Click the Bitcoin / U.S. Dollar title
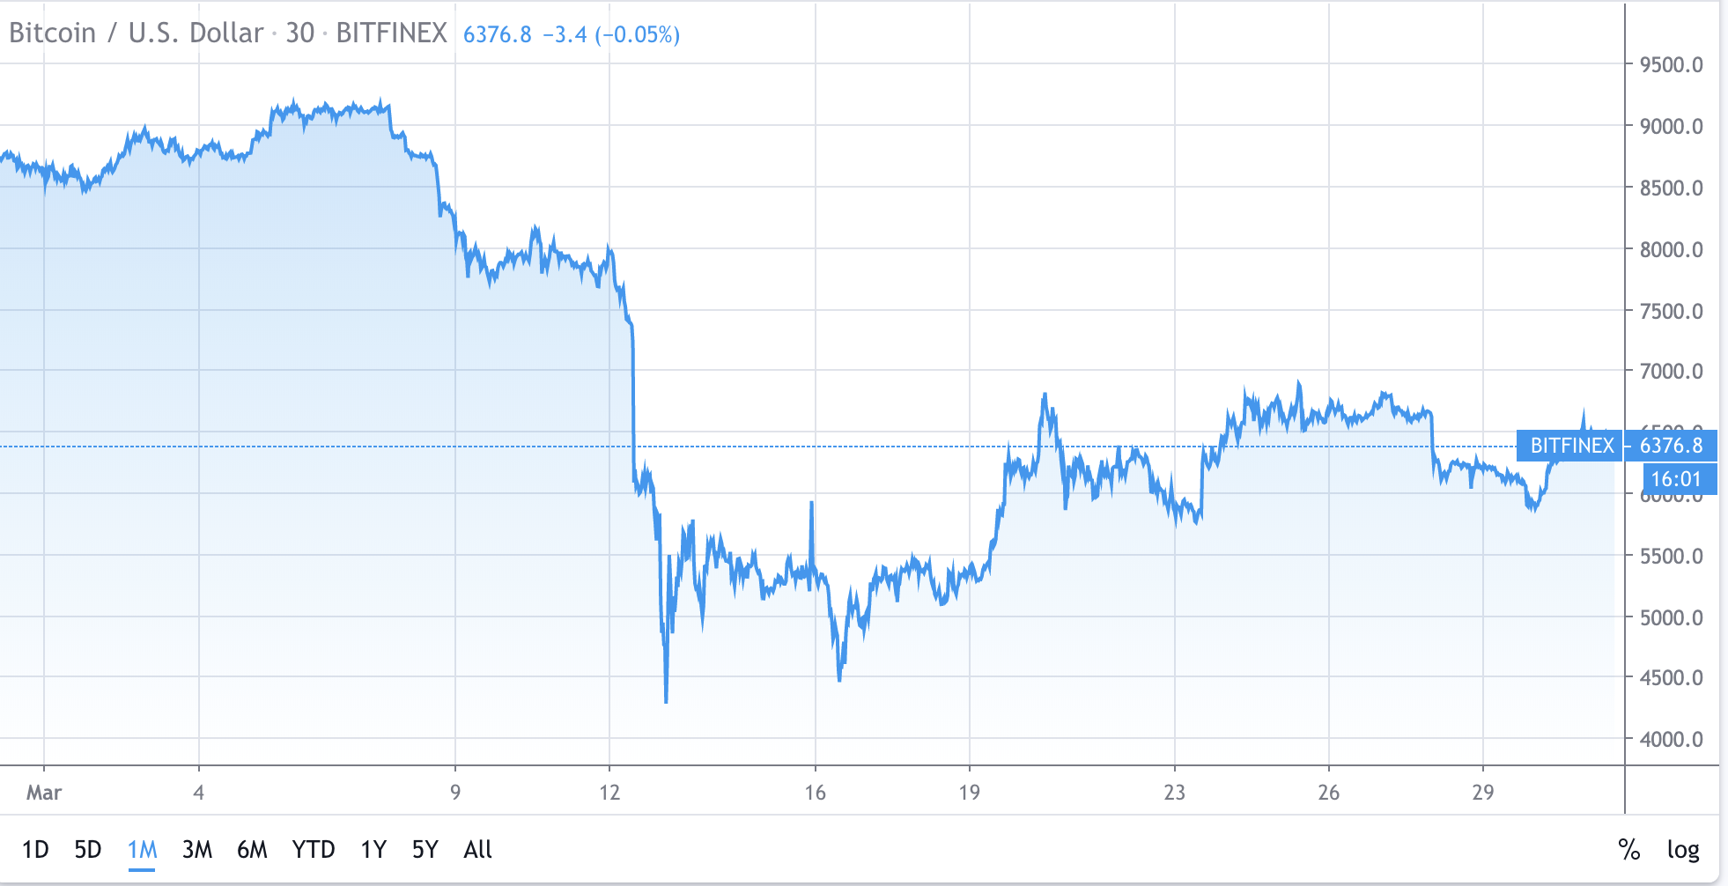 coord(137,33)
